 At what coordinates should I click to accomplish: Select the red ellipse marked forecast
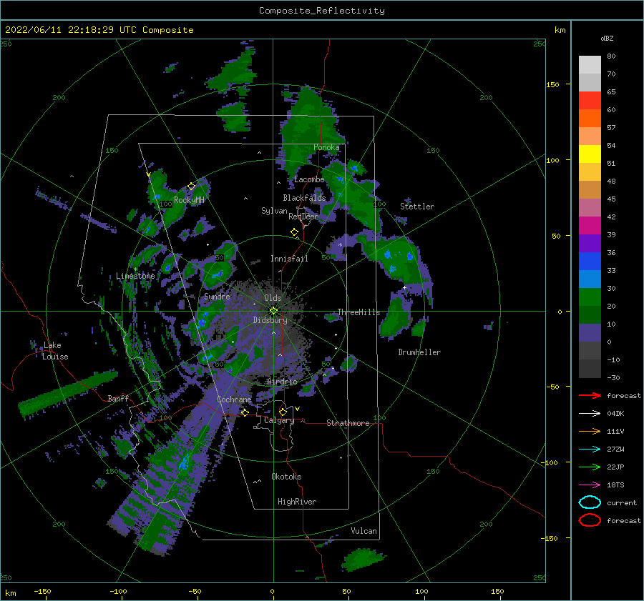click(x=590, y=520)
